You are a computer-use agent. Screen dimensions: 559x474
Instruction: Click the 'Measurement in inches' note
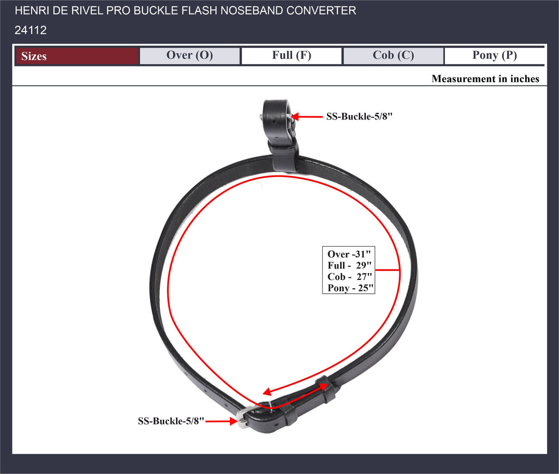(485, 78)
